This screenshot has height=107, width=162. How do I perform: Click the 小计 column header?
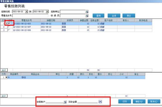[x=122, y=74]
